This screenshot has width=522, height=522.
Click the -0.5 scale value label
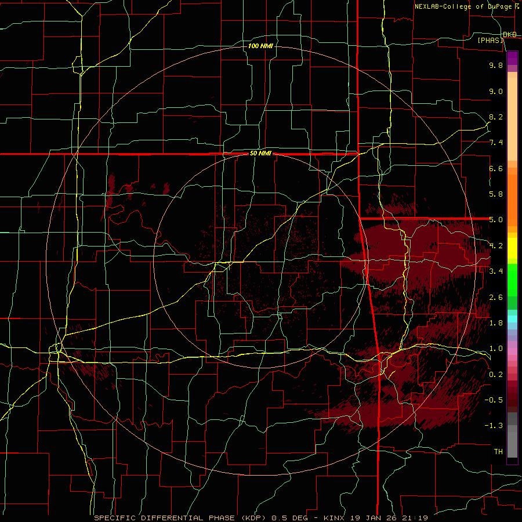pyautogui.click(x=494, y=400)
